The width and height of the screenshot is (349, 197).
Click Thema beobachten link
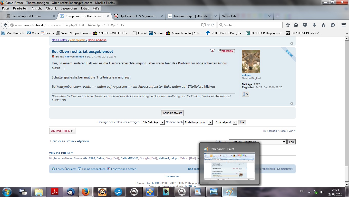(92, 169)
